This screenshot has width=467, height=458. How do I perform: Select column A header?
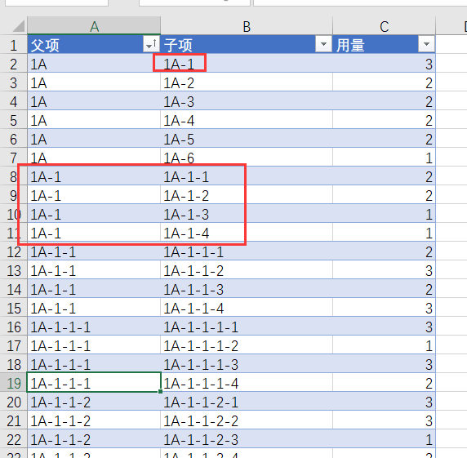(94, 26)
